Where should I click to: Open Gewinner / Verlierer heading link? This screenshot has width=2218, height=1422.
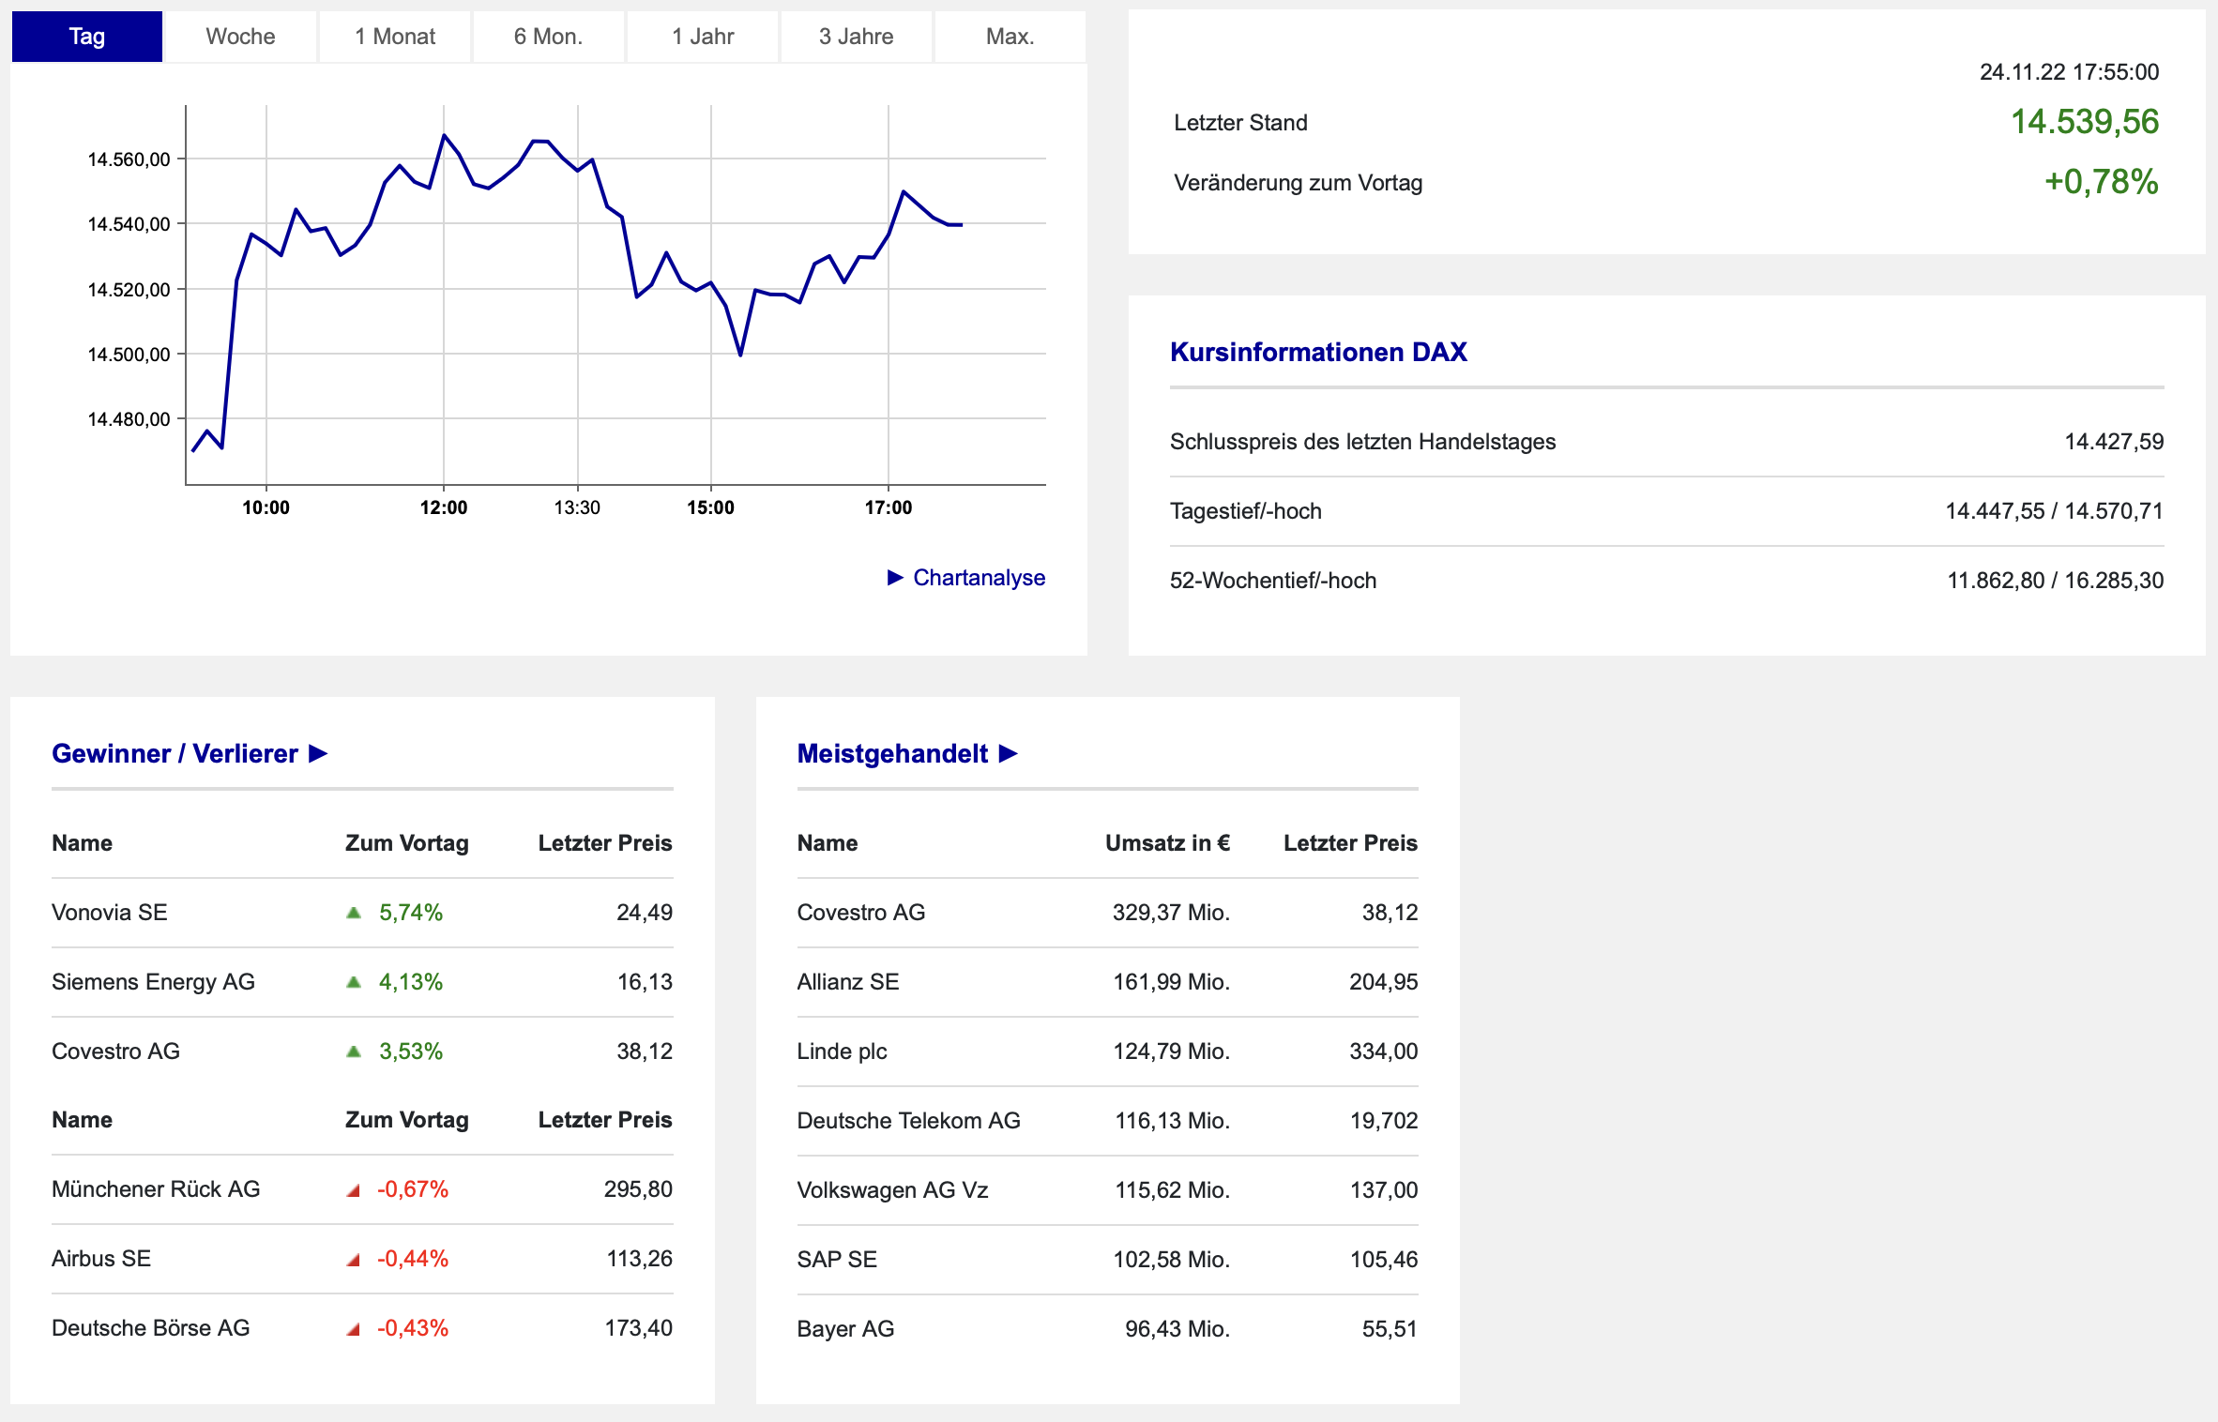tap(175, 753)
